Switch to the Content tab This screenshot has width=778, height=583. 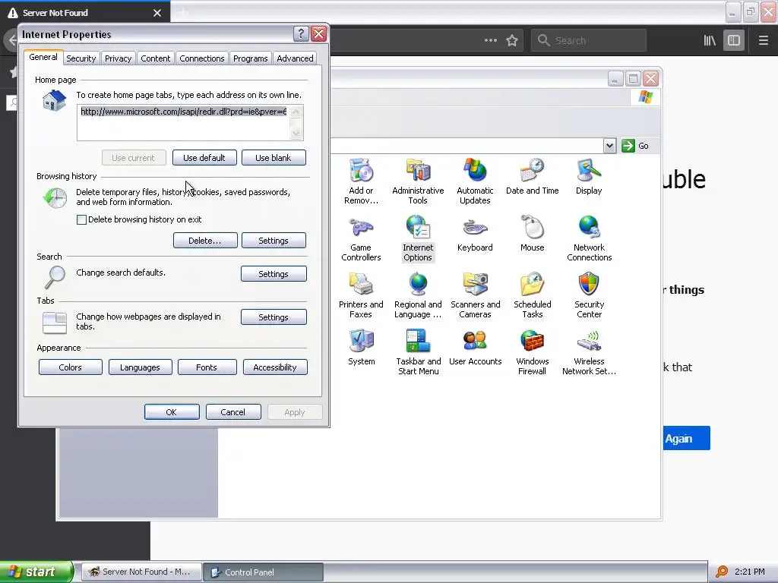tap(155, 58)
